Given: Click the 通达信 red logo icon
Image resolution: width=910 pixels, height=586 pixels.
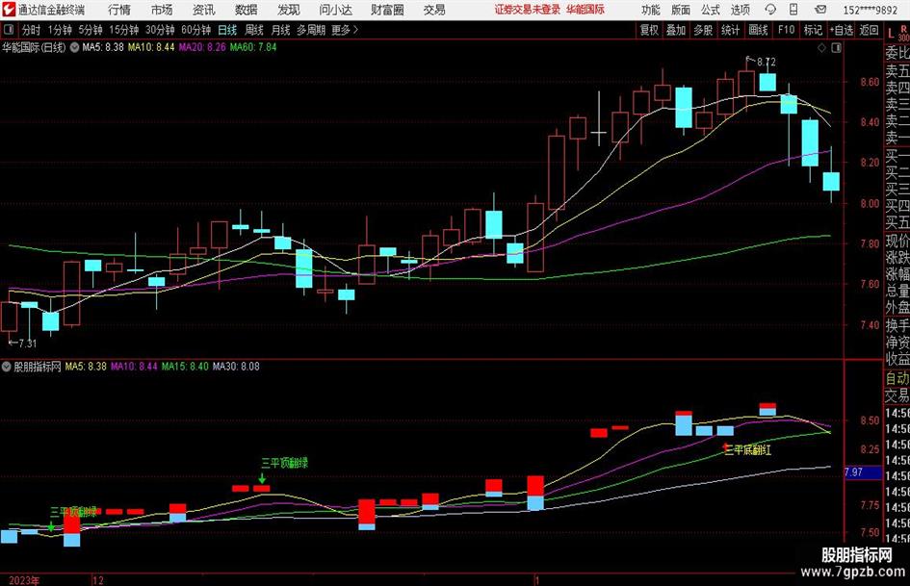Looking at the screenshot, I should [9, 10].
